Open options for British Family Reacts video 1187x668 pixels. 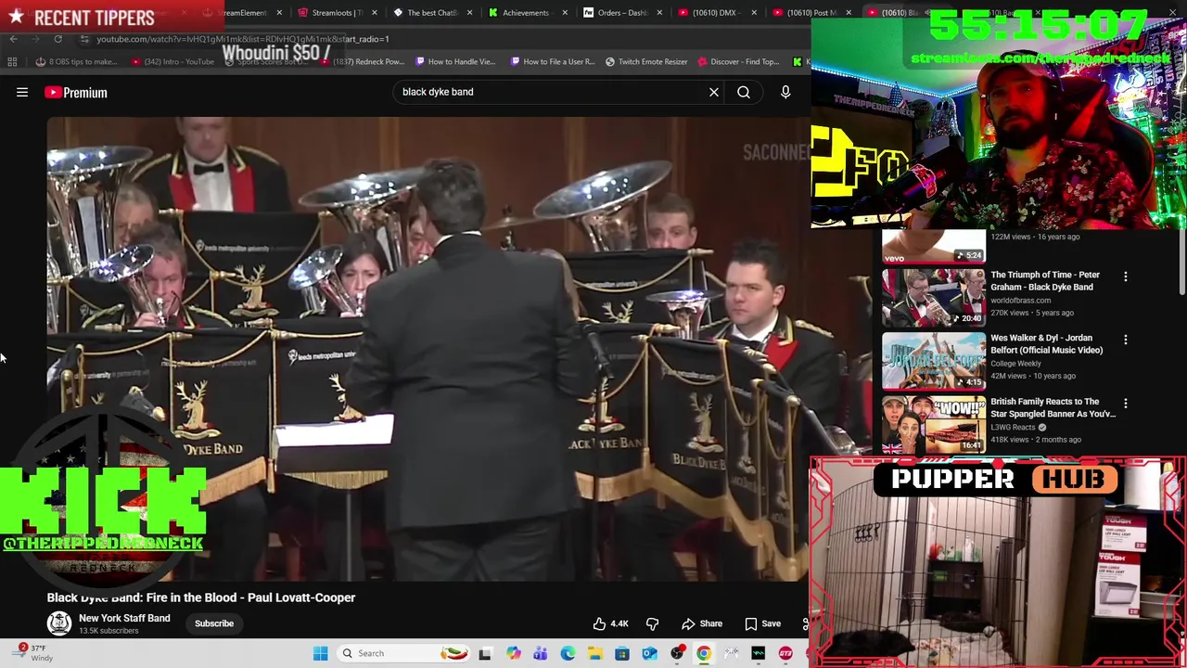[x=1126, y=404]
